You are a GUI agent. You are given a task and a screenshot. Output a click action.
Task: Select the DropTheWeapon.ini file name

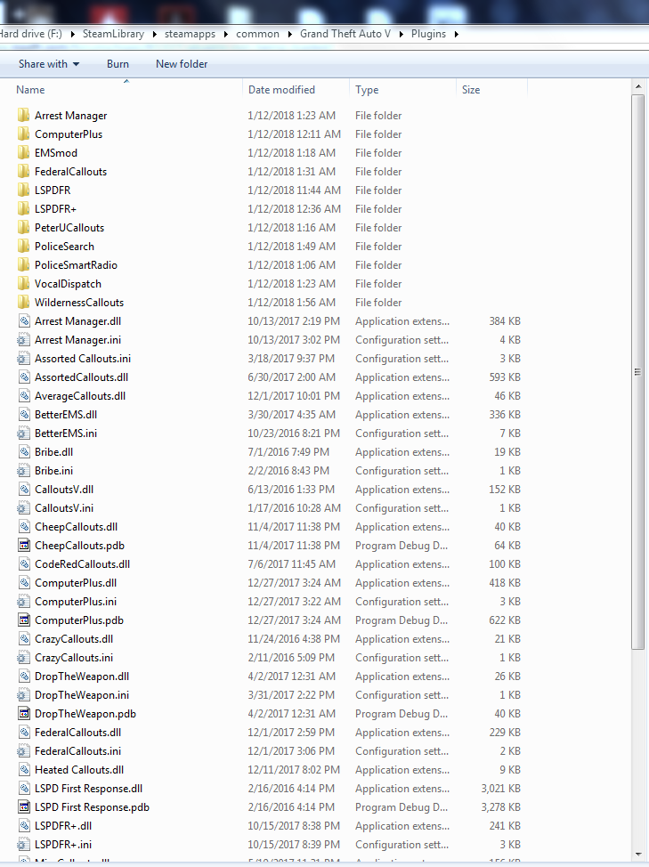coord(82,695)
